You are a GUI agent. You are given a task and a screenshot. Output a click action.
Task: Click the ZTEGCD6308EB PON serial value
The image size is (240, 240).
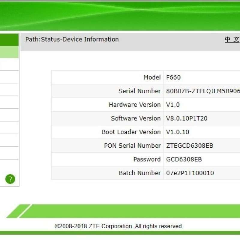pos(190,146)
